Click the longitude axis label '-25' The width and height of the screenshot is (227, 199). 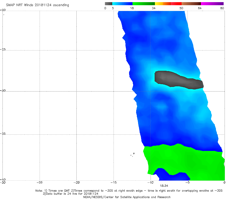pos(40,182)
